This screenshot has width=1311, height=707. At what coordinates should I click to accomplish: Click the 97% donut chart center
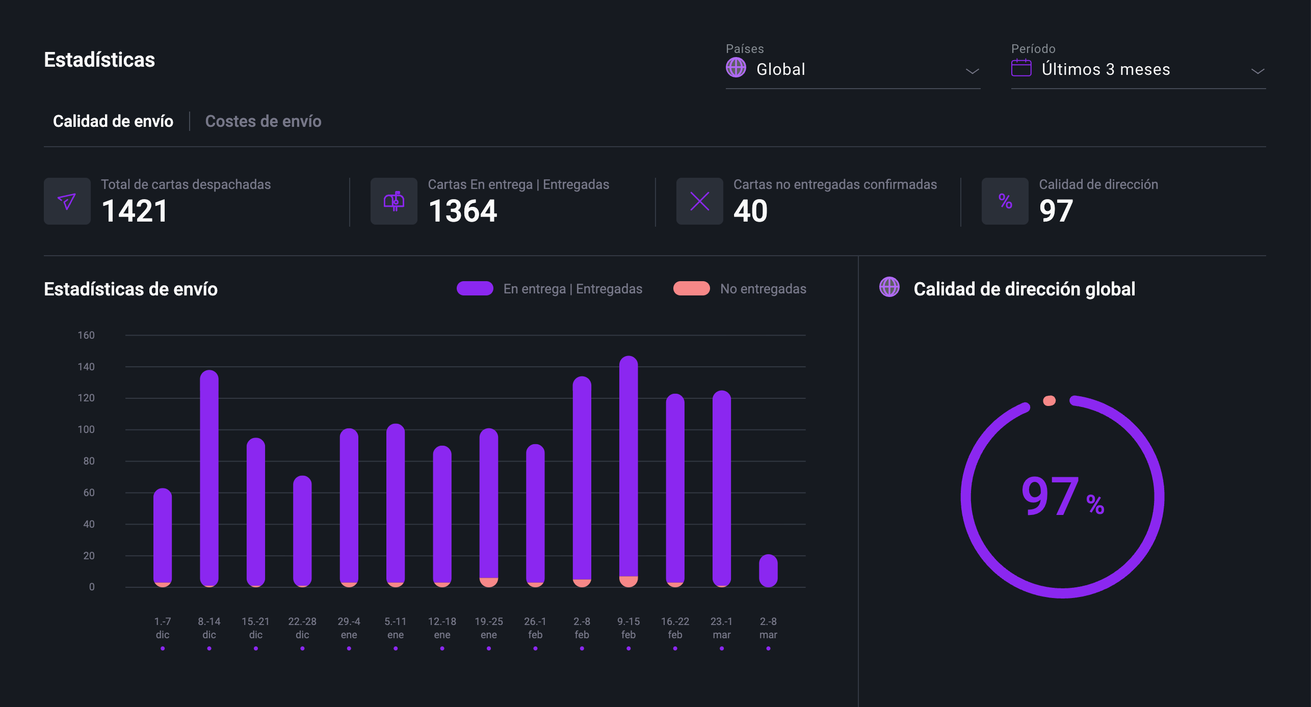click(x=1062, y=497)
